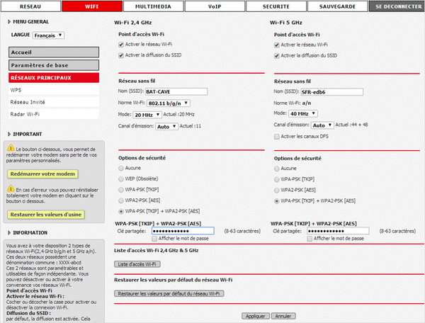Toggle 5 GHz Activer la diffusion du SSID
425x323 pixels.
click(277, 55)
